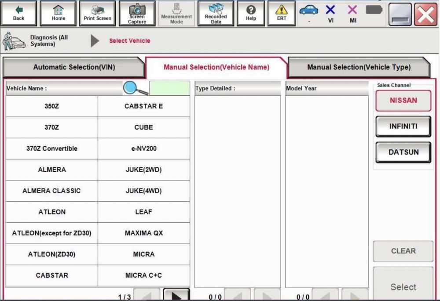The width and height of the screenshot is (440, 301).
Task: Click Type Detailed previous page arrow
Action: (x=238, y=294)
